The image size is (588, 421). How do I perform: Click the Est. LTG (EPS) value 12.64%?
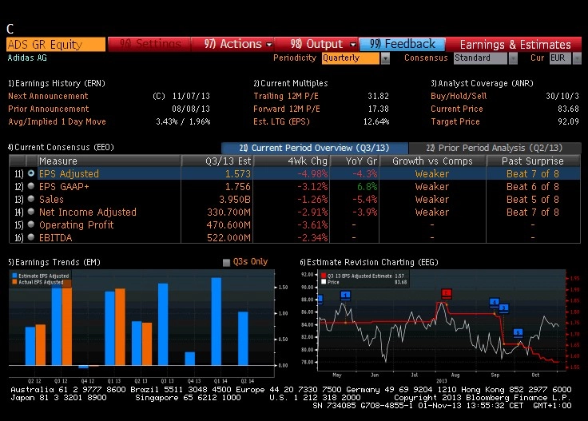376,121
